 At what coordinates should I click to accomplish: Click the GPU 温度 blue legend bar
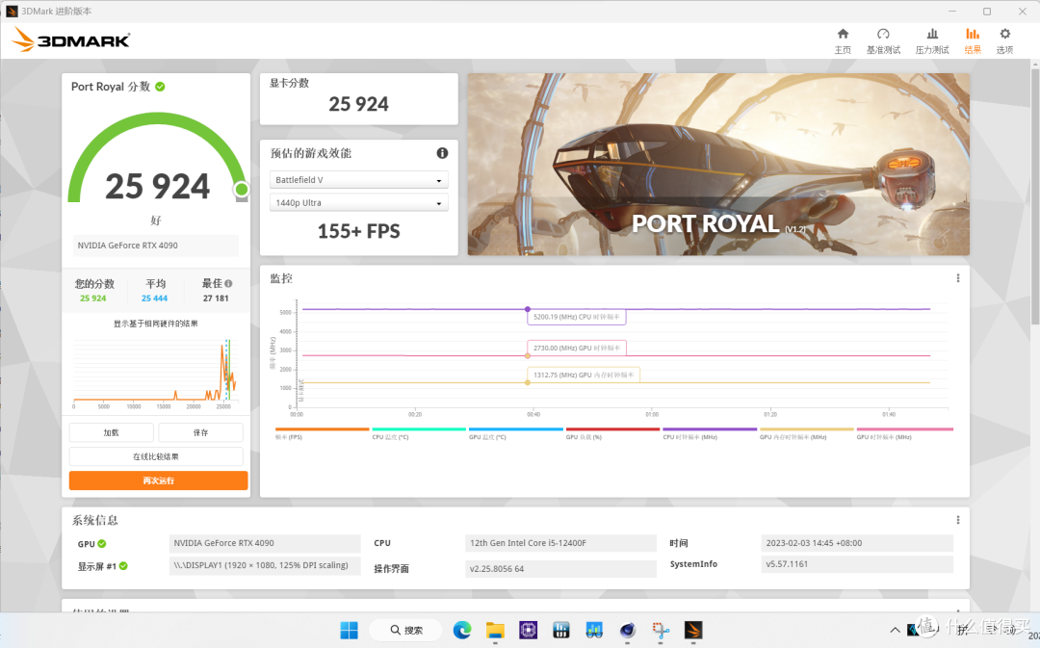(515, 429)
